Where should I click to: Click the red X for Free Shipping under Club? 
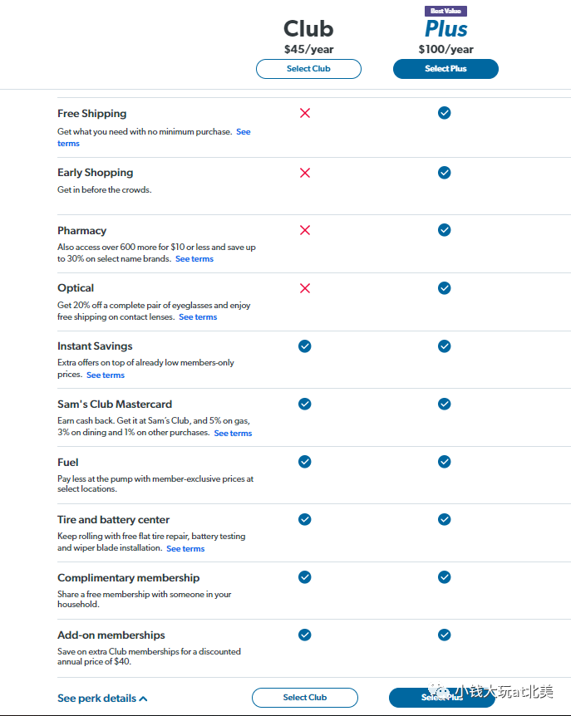click(305, 113)
